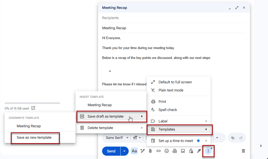Click the Spell check icon

click(x=153, y=110)
